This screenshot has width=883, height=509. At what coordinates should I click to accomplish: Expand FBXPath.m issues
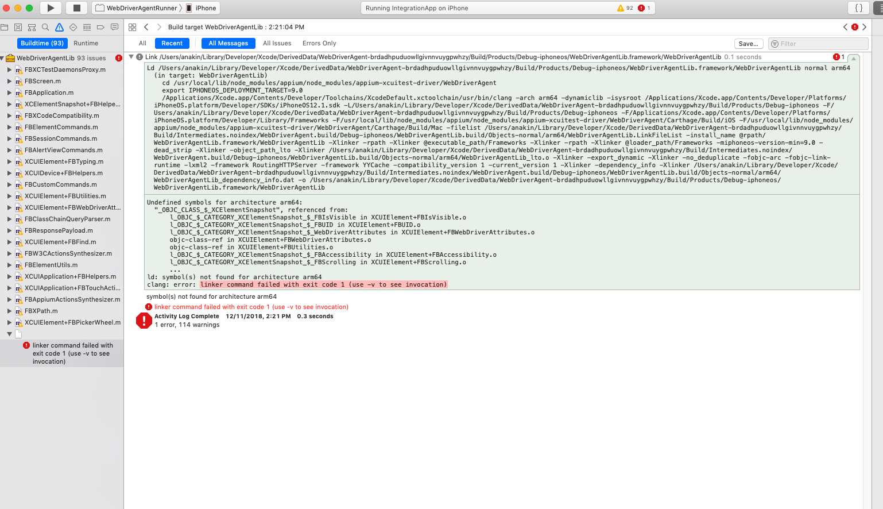[9, 311]
